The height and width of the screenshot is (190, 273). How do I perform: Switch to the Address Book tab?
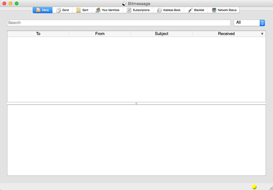(x=168, y=10)
